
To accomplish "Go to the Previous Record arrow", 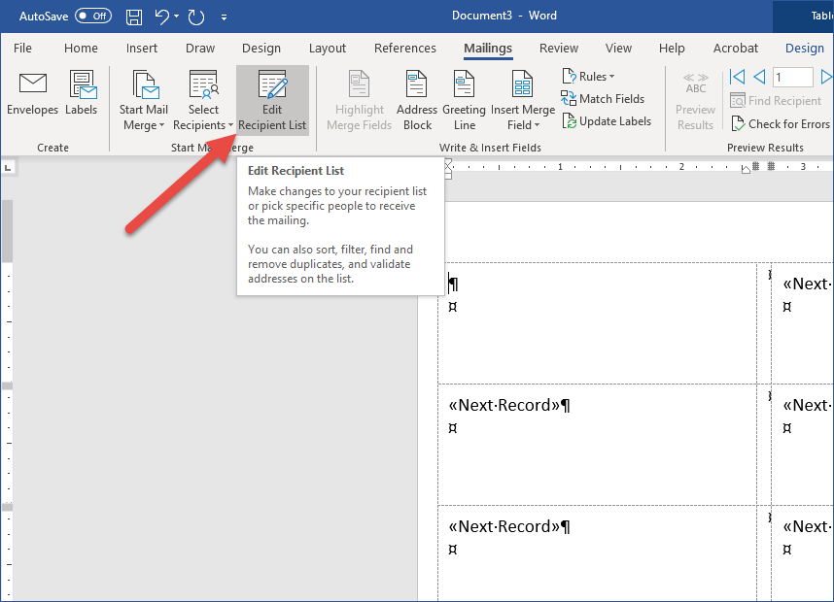I will coord(759,77).
